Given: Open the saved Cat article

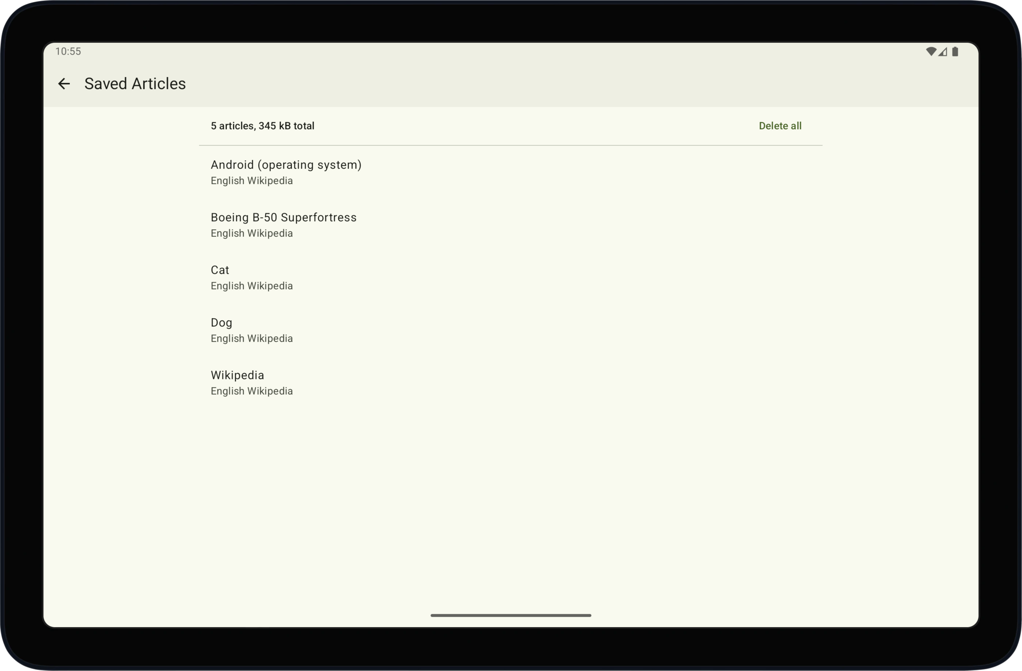Looking at the screenshot, I should point(220,270).
